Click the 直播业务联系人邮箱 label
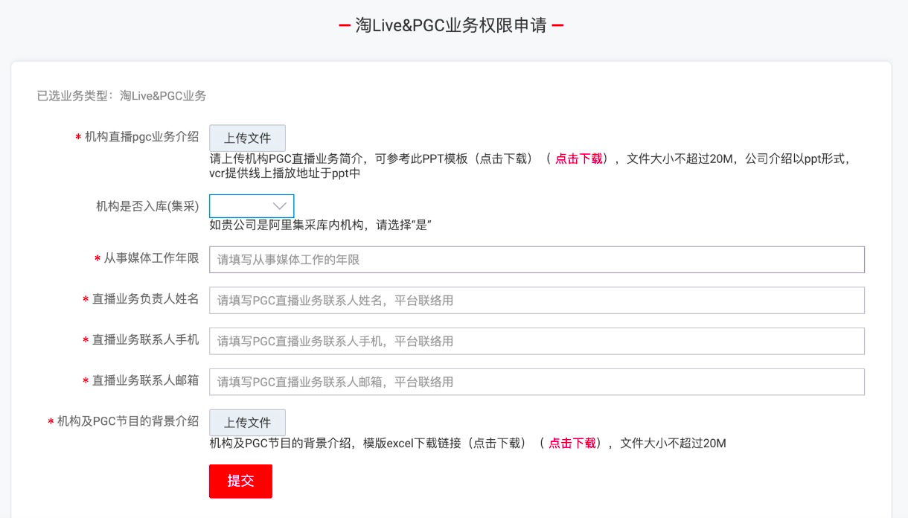This screenshot has width=908, height=518. [145, 380]
